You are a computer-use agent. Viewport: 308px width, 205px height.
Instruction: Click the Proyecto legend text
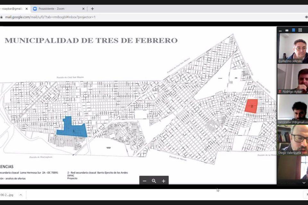click(x=72, y=178)
